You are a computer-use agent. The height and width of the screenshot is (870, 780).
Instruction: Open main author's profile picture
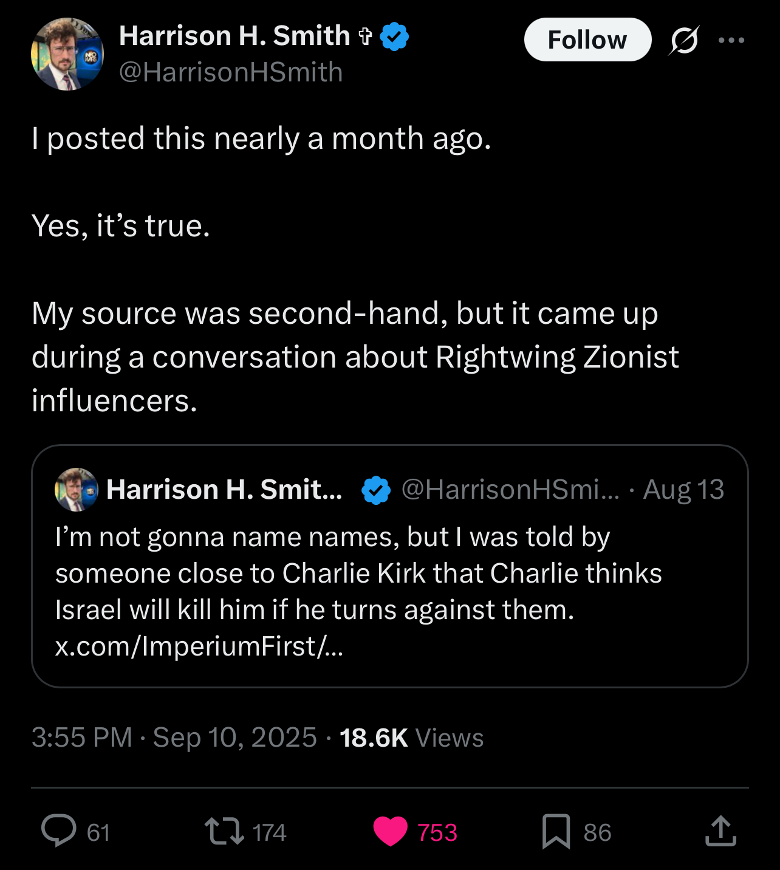tap(67, 54)
